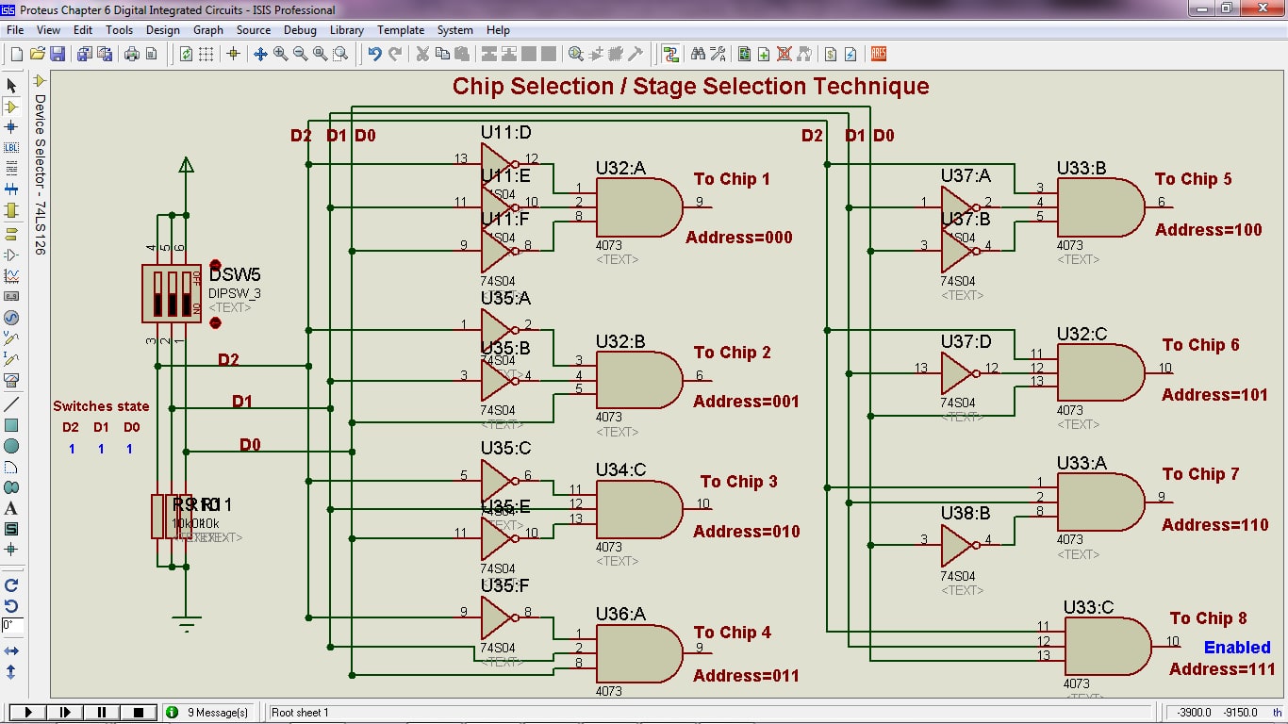
Task: Click the Junction dot mode icon
Action: point(11,127)
